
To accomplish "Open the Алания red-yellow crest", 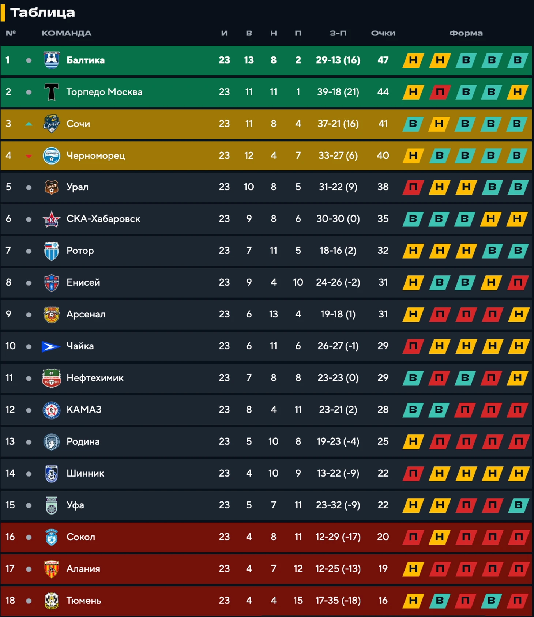I will 52,569.
